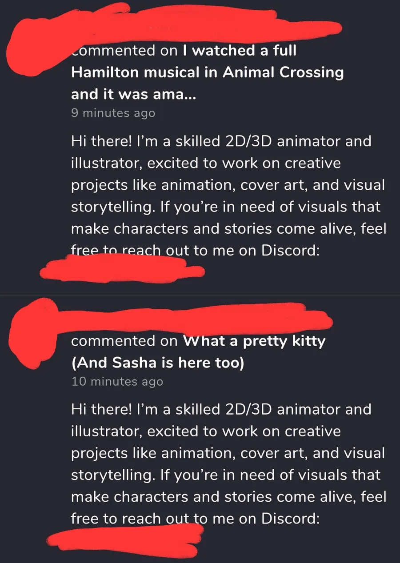Tap "Hi there!" text in the 9 minutes ago comment
The image size is (400, 563).
tap(100, 141)
